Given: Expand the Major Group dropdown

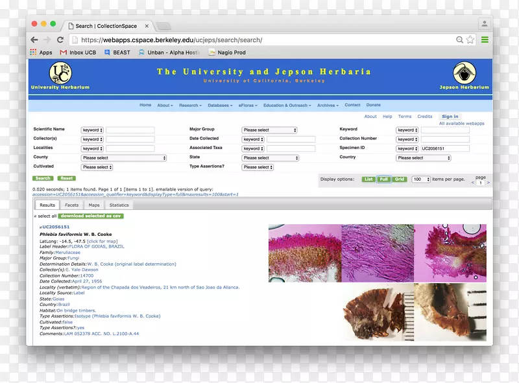Looking at the screenshot, I should click(269, 130).
